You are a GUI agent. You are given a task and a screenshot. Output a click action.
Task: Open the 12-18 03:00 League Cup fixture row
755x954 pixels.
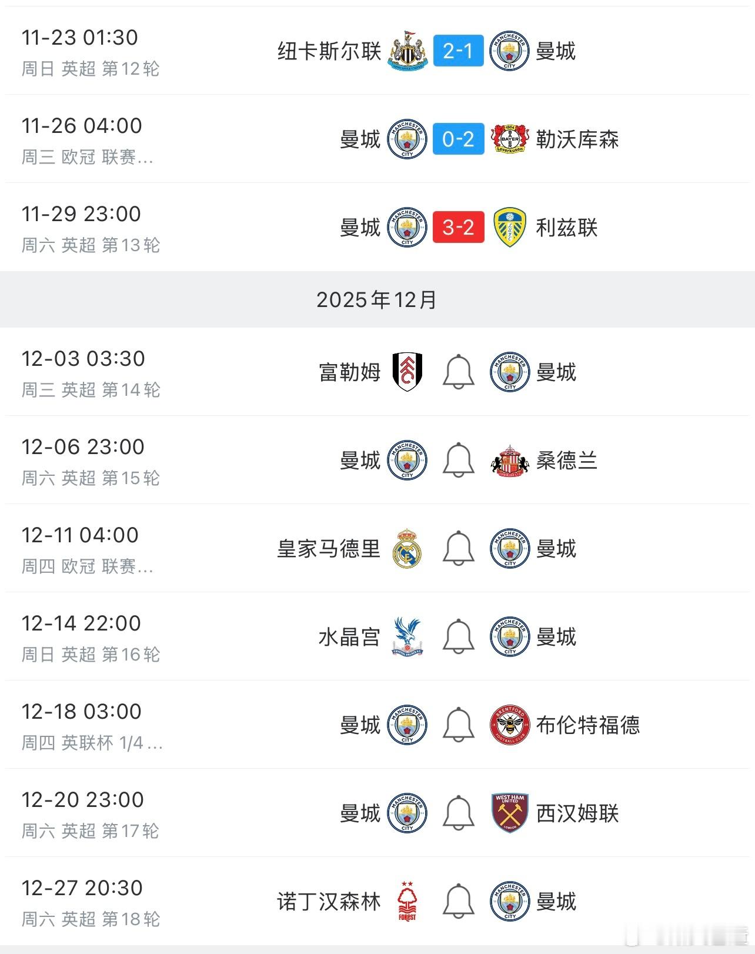(82, 725)
